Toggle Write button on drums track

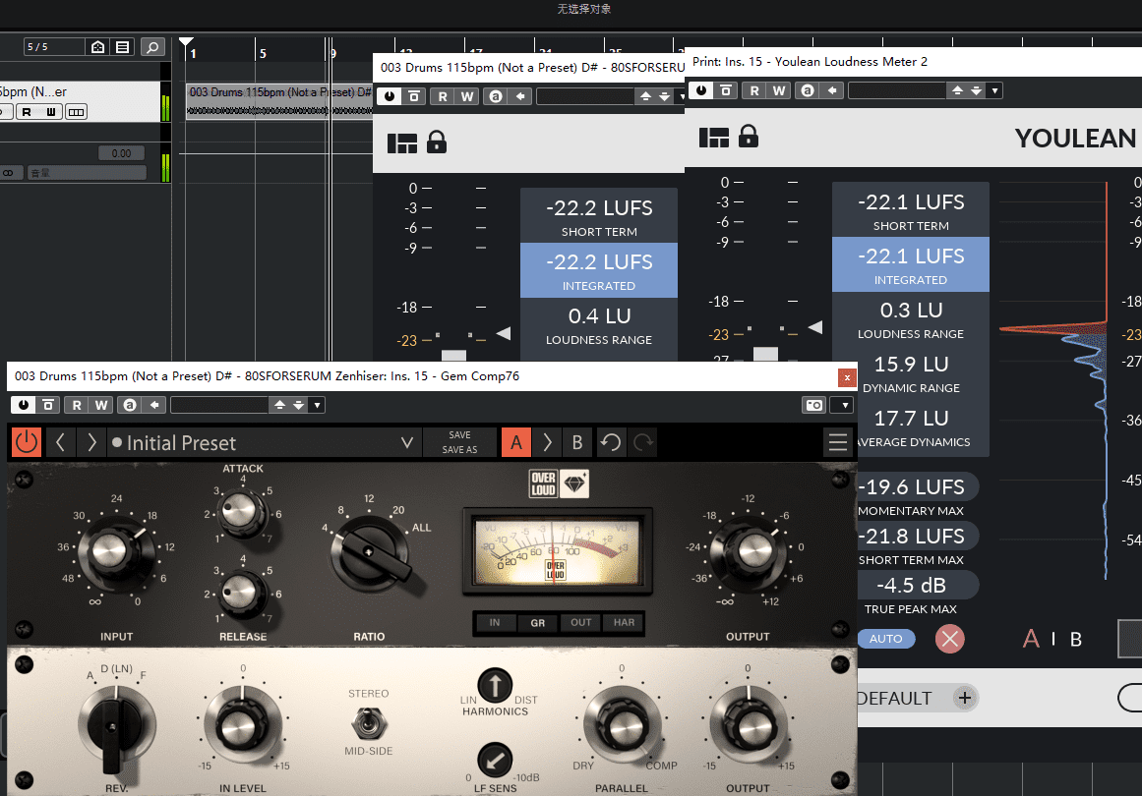pos(51,112)
